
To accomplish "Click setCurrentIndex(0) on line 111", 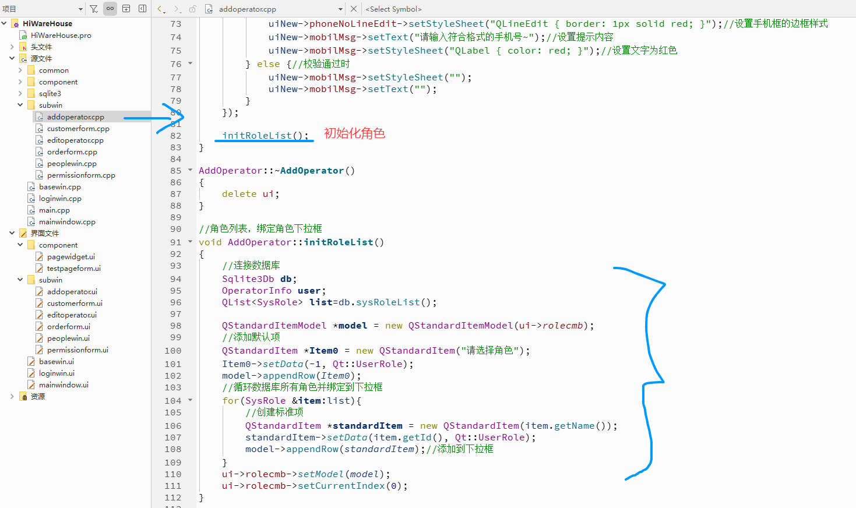I will click(350, 485).
